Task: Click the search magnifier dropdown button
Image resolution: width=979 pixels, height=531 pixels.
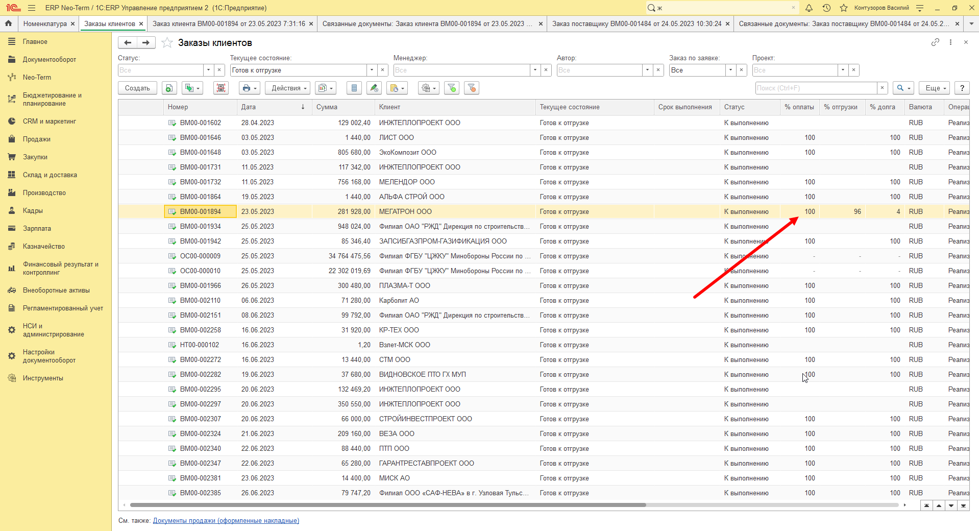Action: pos(903,88)
